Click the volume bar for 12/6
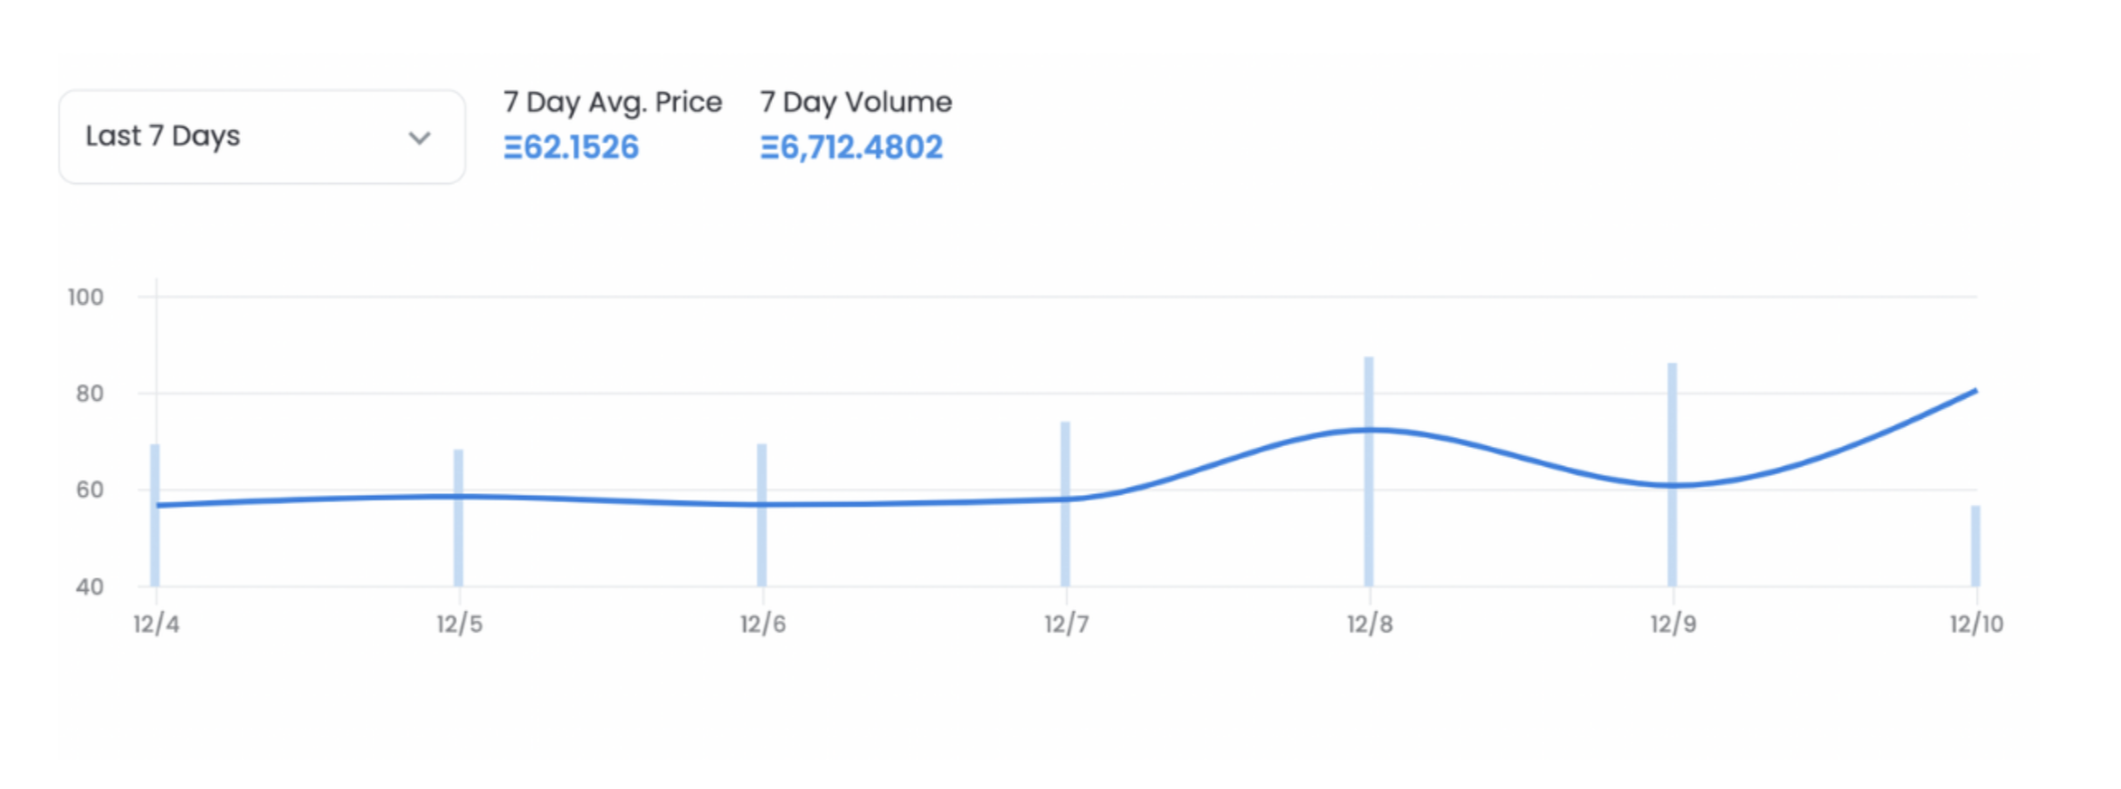 (x=762, y=543)
